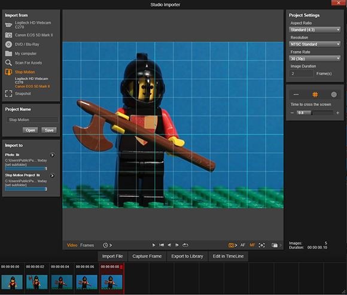Select frame thumbnail at 00:00:00.08
The width and height of the screenshot is (347, 295).
pos(112,282)
